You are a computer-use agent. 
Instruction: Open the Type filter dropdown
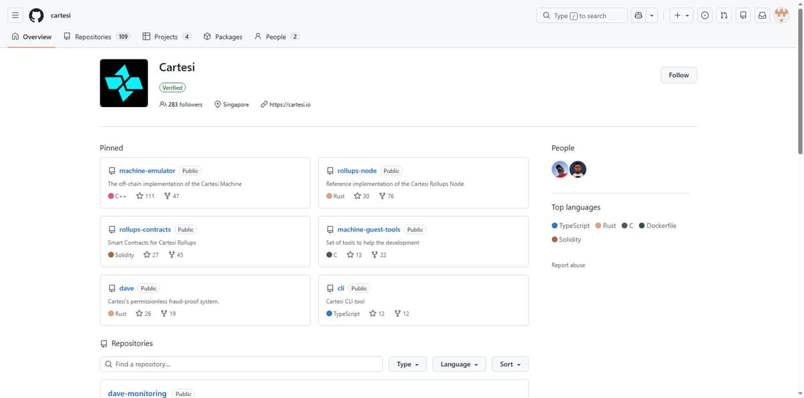coord(407,364)
